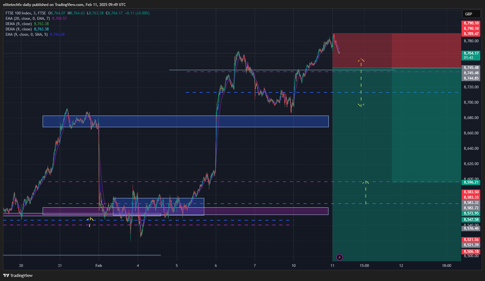The height and width of the screenshot is (281, 485).
Task: Click the 12 date on time axis
Action: click(x=401, y=266)
